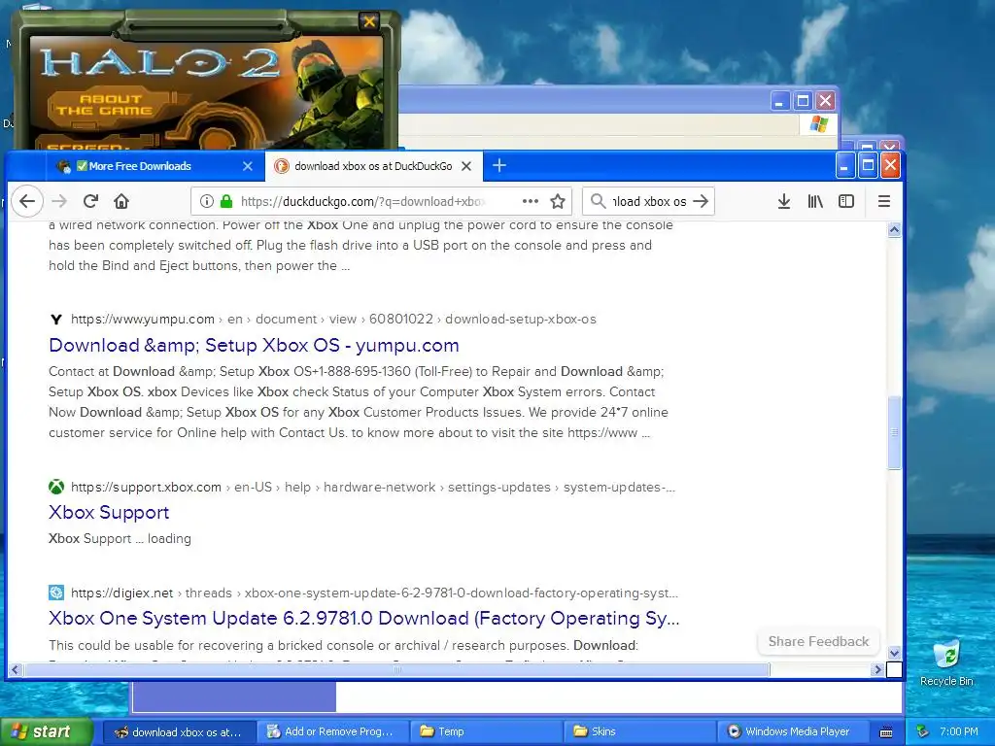Open page actions three-dot menu
Image resolution: width=995 pixels, height=746 pixels.
pyautogui.click(x=530, y=202)
